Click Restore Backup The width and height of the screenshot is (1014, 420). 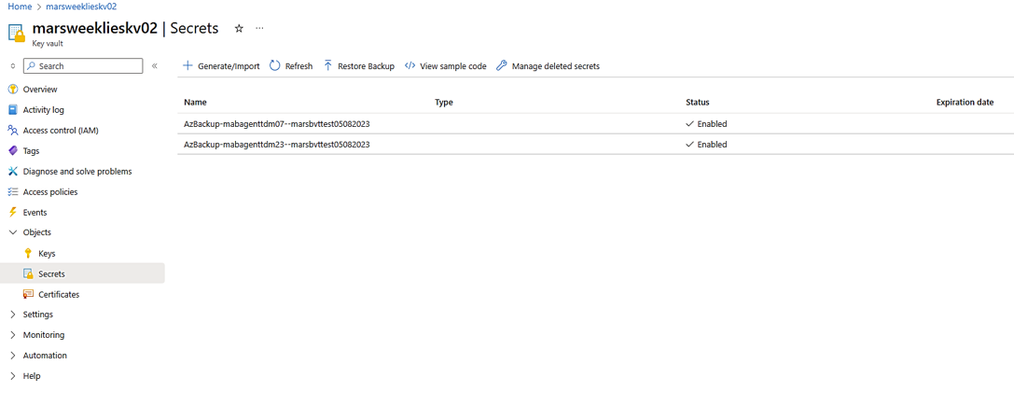pos(359,66)
